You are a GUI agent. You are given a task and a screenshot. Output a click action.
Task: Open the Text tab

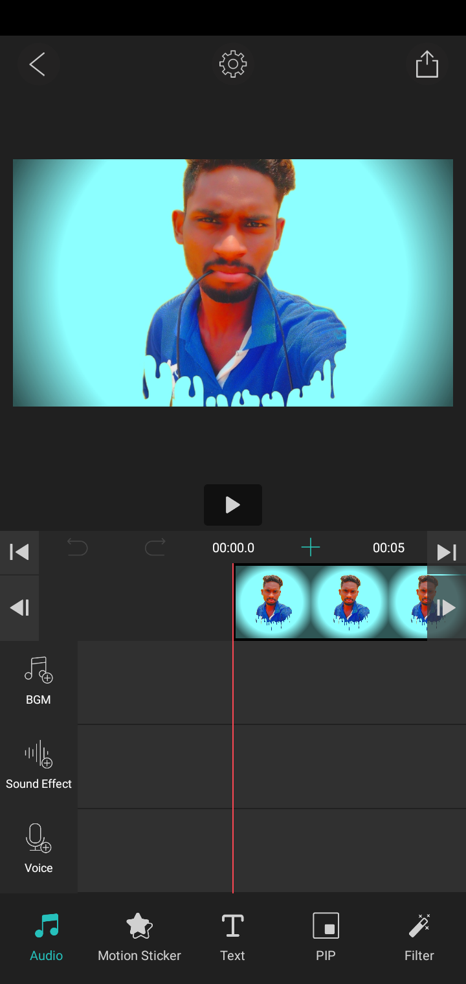(x=232, y=937)
